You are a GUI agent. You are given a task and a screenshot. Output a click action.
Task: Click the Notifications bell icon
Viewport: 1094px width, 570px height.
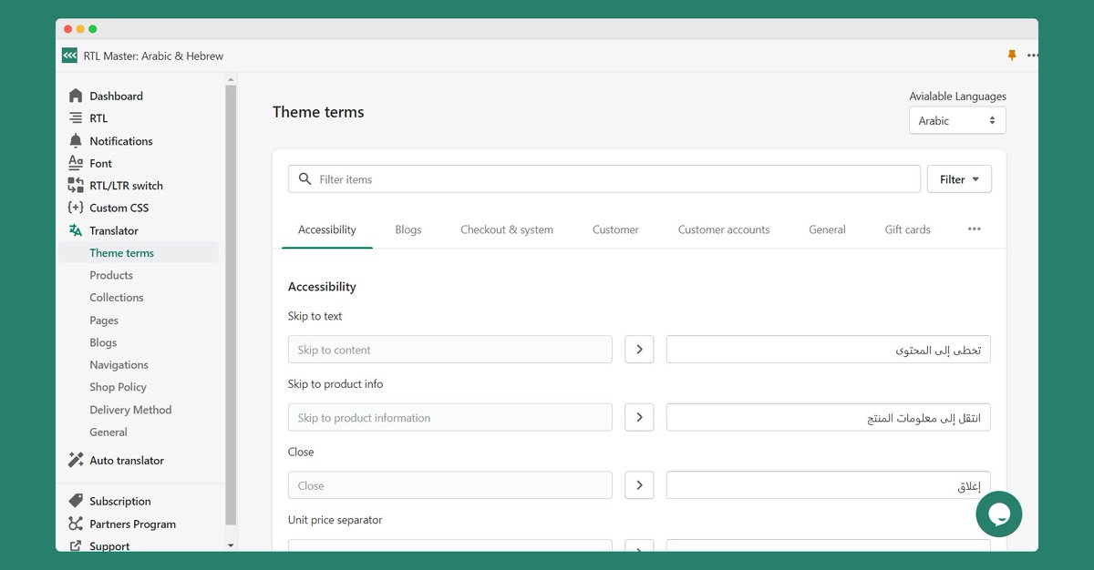click(76, 141)
